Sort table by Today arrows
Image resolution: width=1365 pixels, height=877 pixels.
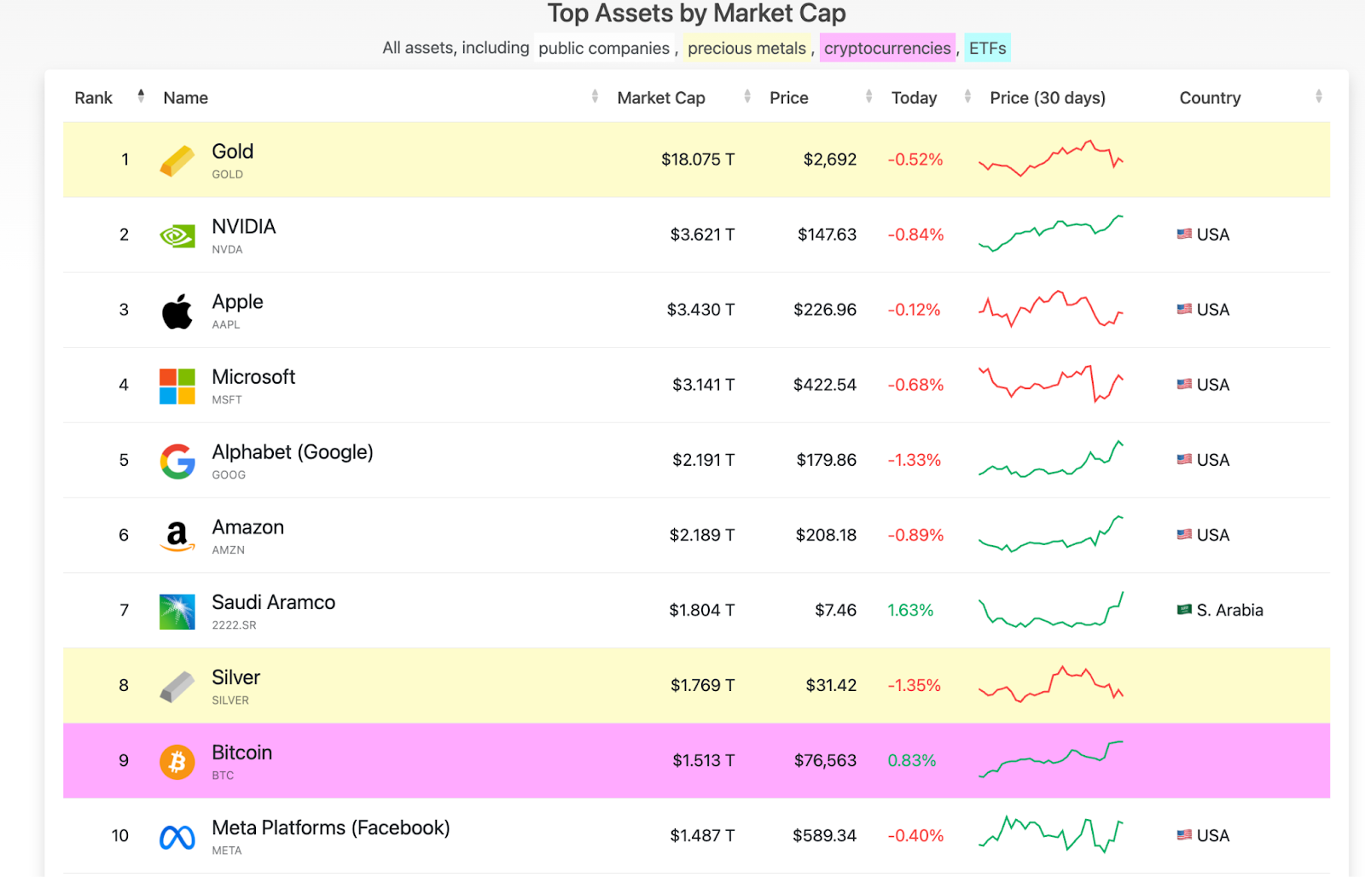pos(967,96)
